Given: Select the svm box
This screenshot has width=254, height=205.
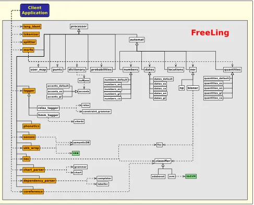Looking at the screenshot, I should click(172, 176).
